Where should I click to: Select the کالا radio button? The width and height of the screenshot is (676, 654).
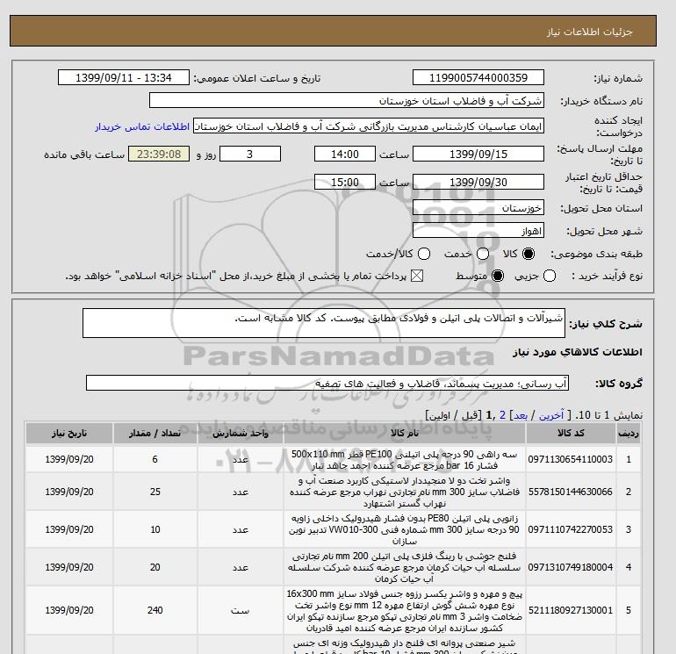click(x=529, y=254)
